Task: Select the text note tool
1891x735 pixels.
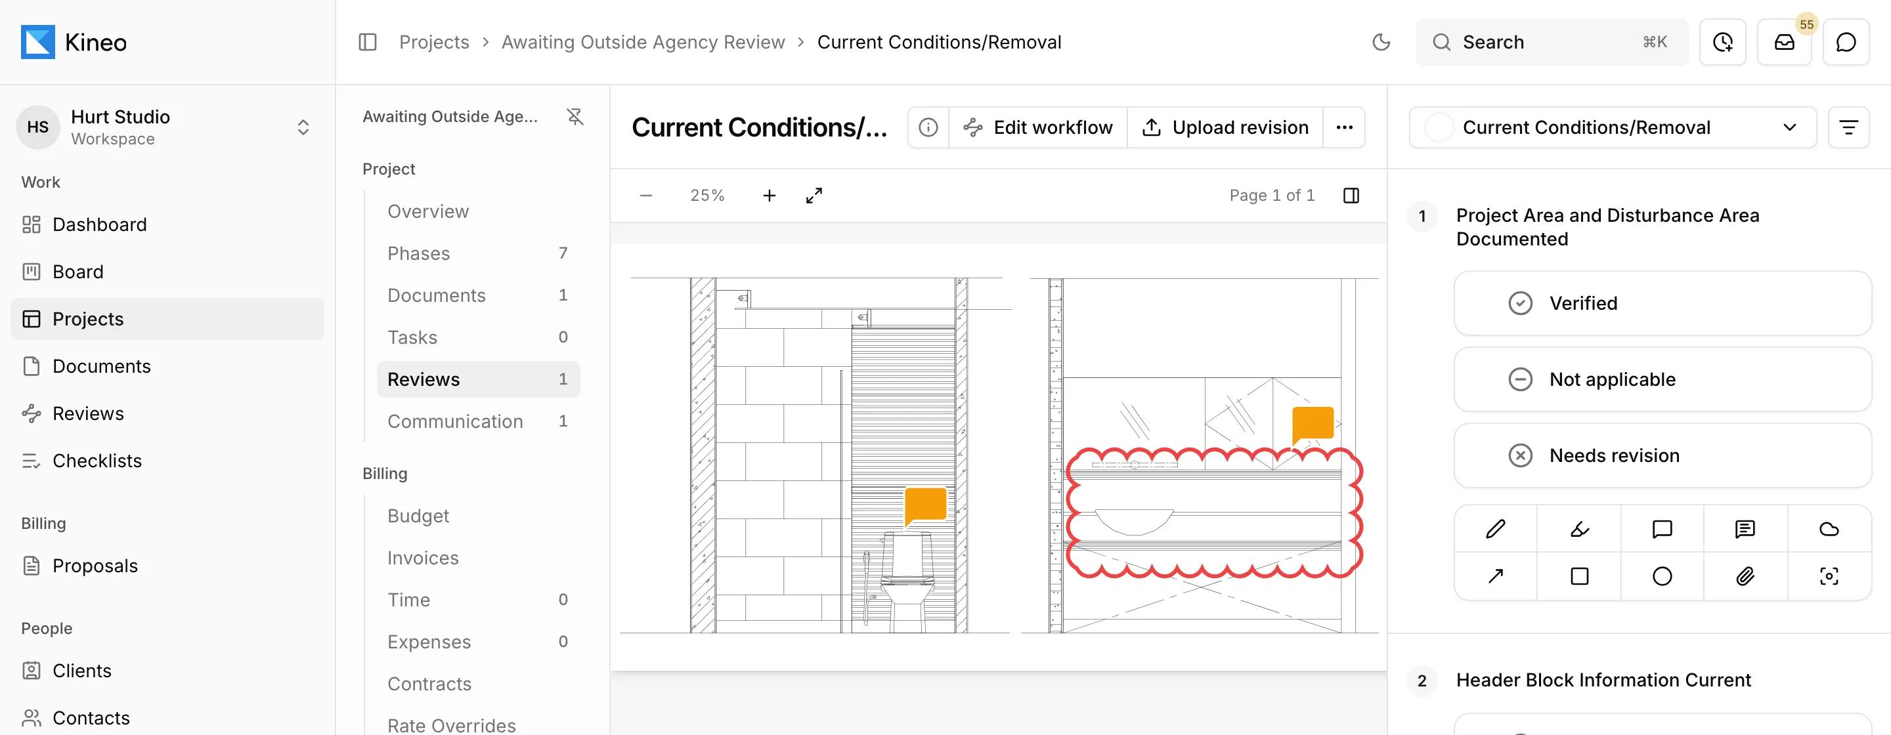Action: coord(1745,529)
